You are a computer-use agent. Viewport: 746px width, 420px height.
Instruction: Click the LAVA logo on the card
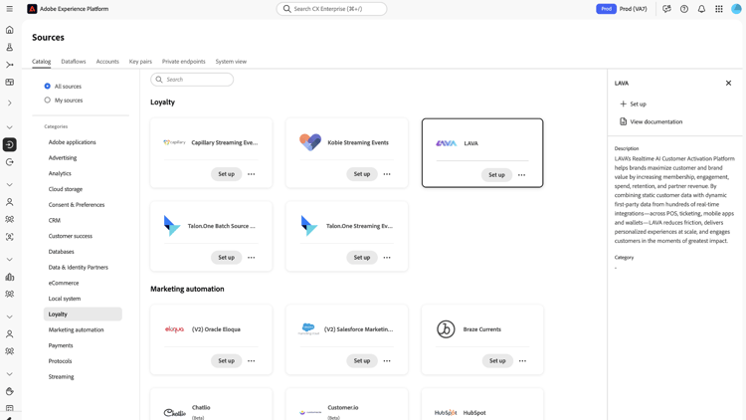pos(447,143)
